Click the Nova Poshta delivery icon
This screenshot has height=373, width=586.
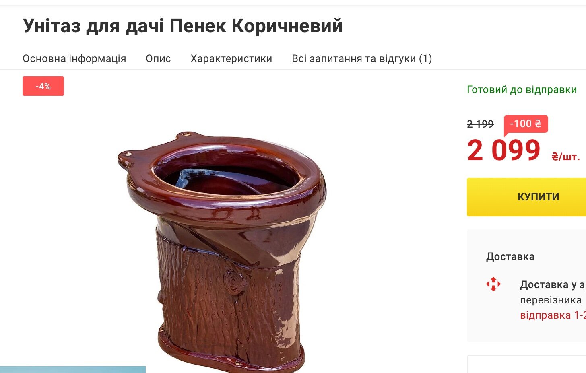[493, 284]
